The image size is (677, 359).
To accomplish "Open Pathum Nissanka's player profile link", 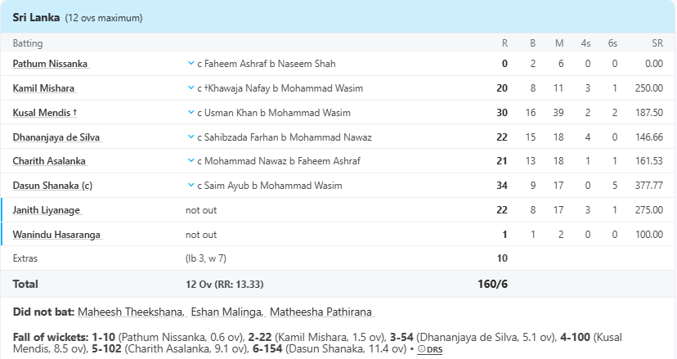I will 50,64.
